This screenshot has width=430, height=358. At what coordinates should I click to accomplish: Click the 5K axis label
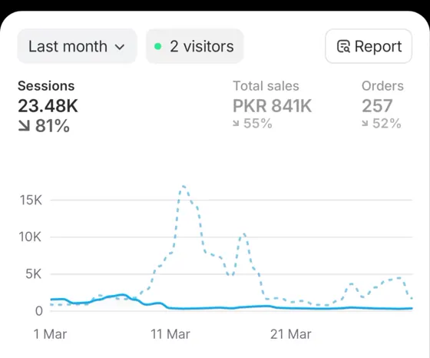tap(34, 273)
